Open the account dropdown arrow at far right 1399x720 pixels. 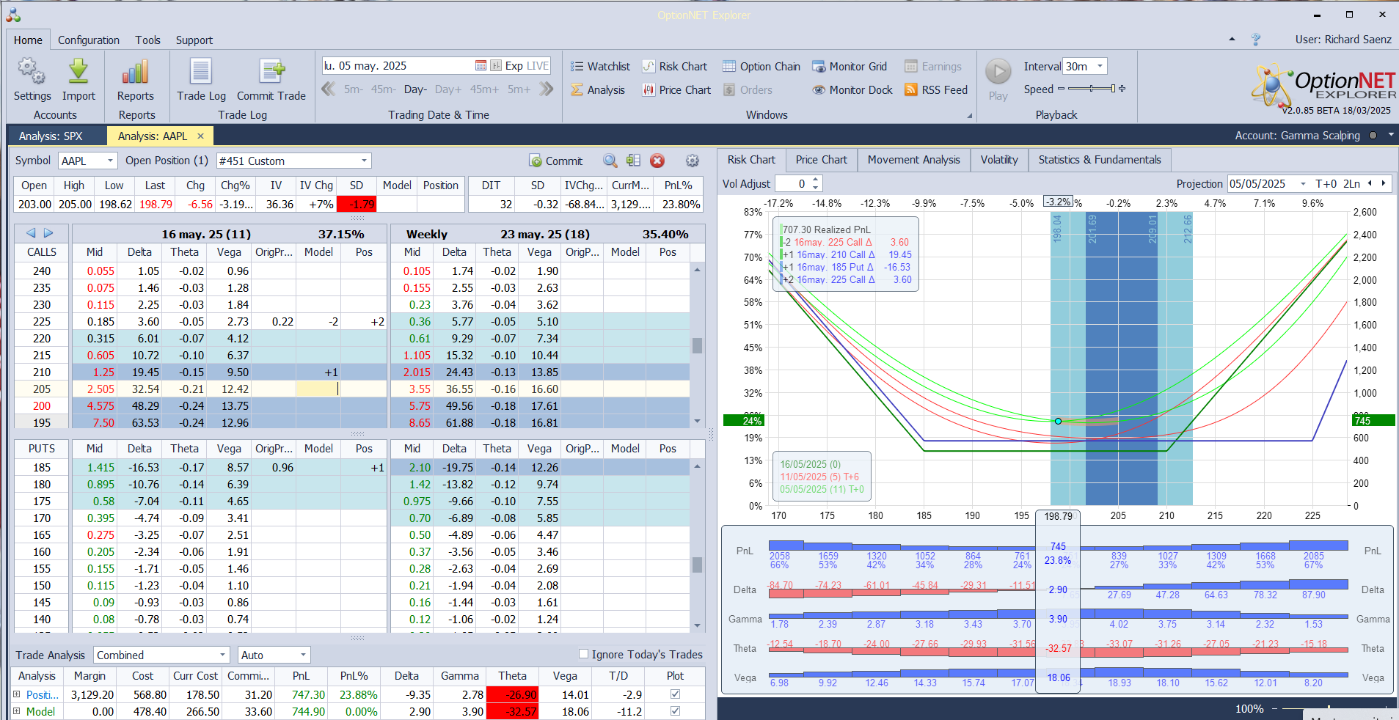point(1390,136)
